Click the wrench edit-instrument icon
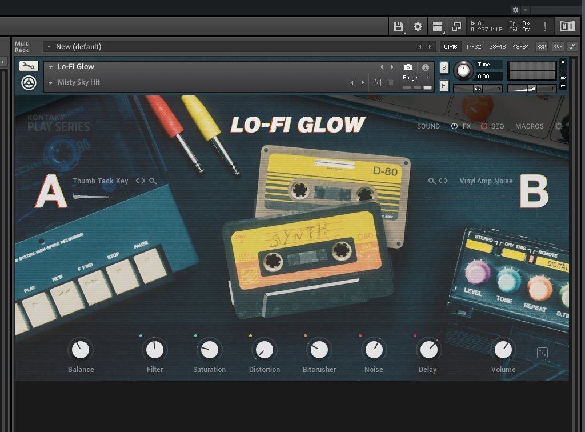The width and height of the screenshot is (585, 432). (29, 66)
